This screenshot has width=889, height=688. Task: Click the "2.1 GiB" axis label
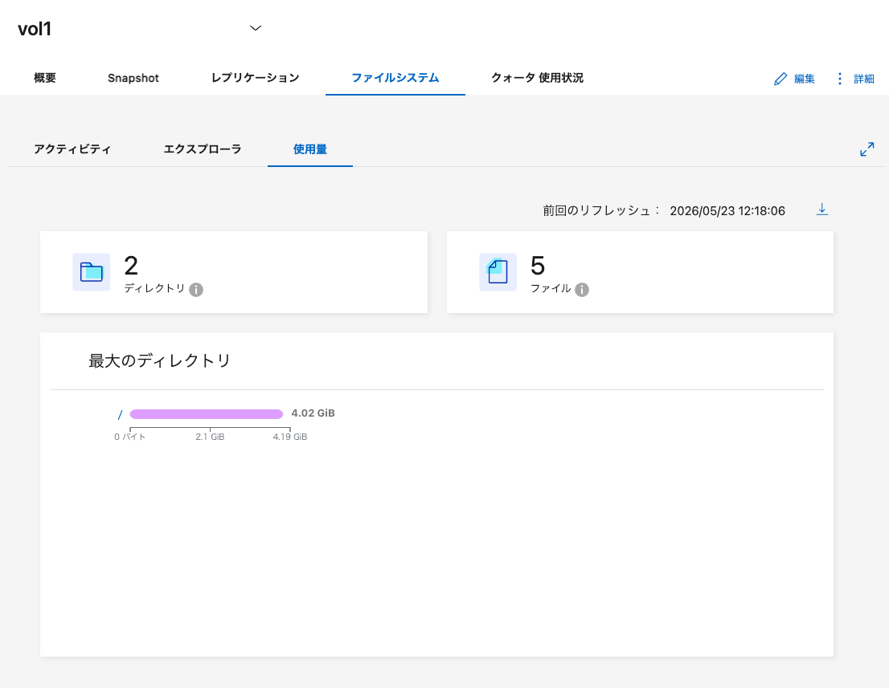click(x=210, y=437)
